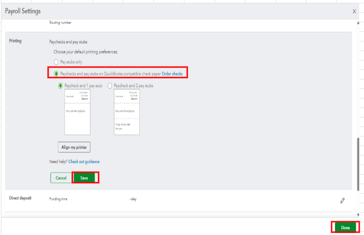Screen dimensions: 364x235
Task: Click the Funding time label
Action: 58,199
